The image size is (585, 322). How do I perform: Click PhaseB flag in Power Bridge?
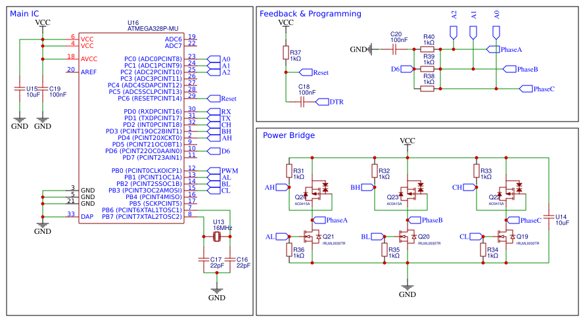pos(414,220)
